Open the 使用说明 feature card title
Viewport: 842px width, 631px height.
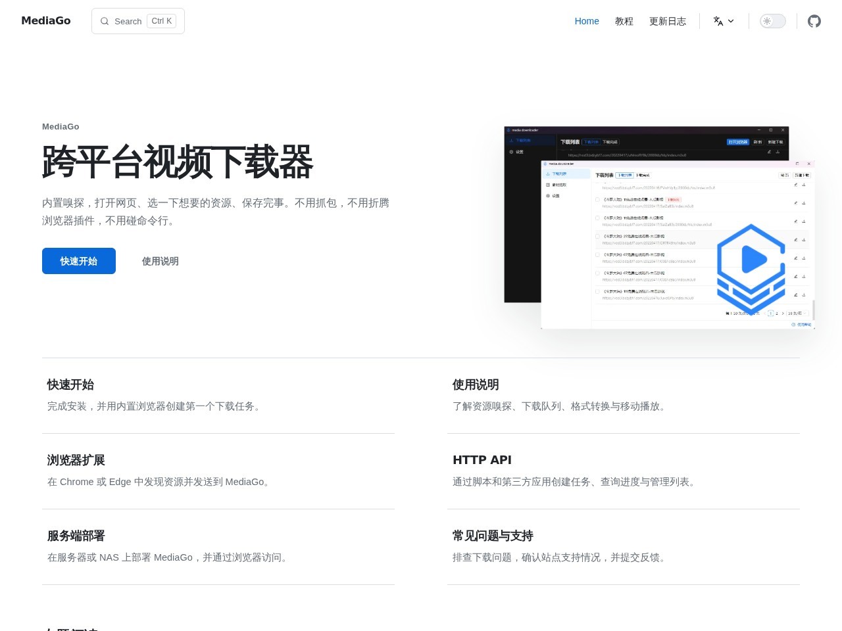click(x=476, y=385)
